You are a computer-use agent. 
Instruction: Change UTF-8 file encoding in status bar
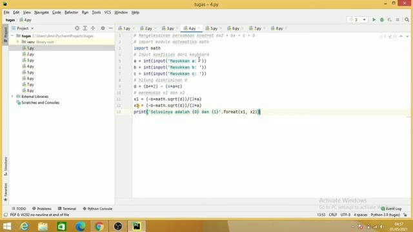345,215
